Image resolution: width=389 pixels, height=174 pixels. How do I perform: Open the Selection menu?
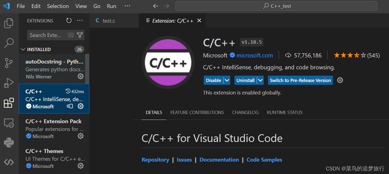(58, 6)
